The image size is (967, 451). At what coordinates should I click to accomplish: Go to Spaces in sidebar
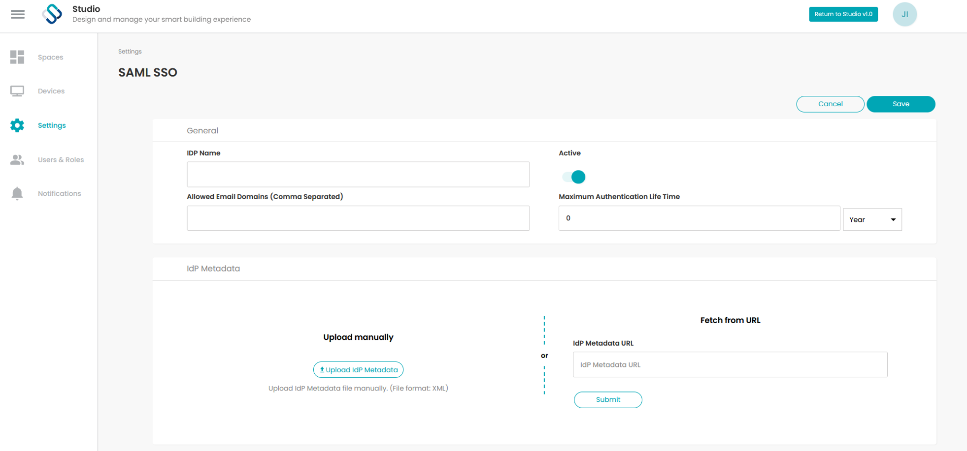click(50, 57)
